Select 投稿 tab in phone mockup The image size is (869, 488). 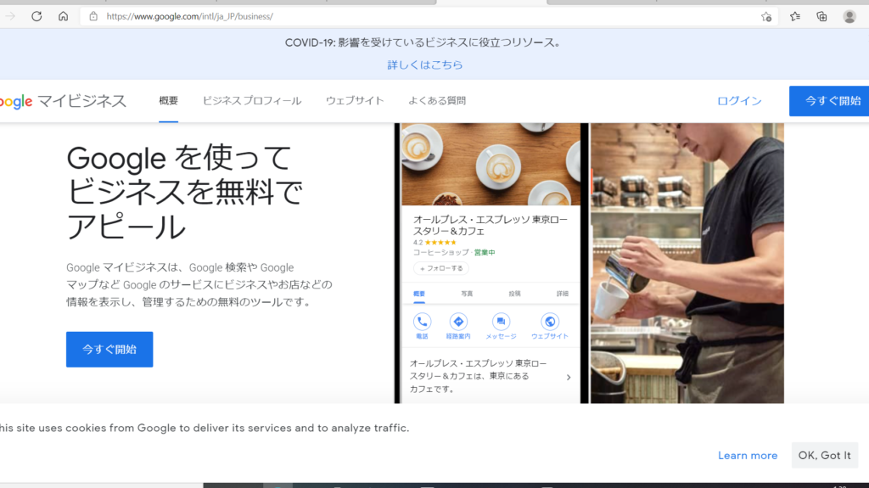pyautogui.click(x=514, y=294)
